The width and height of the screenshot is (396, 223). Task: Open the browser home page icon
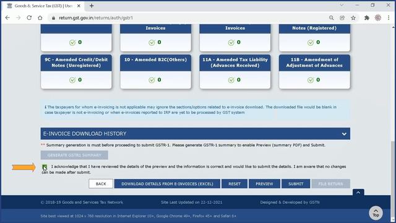click(x=40, y=18)
